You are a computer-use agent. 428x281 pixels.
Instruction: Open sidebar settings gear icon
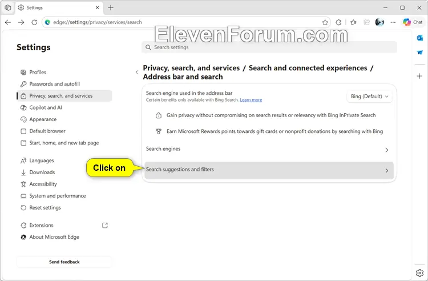420,272
